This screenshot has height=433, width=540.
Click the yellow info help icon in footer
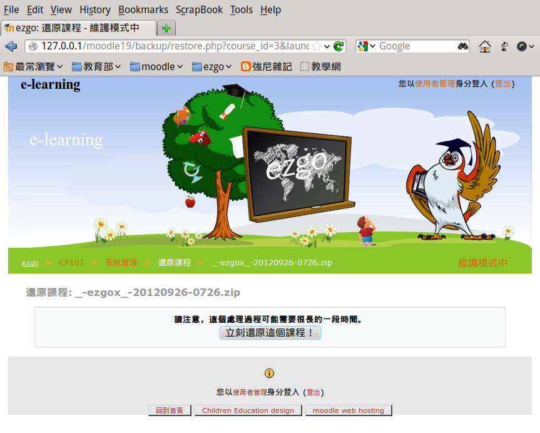coord(269,373)
